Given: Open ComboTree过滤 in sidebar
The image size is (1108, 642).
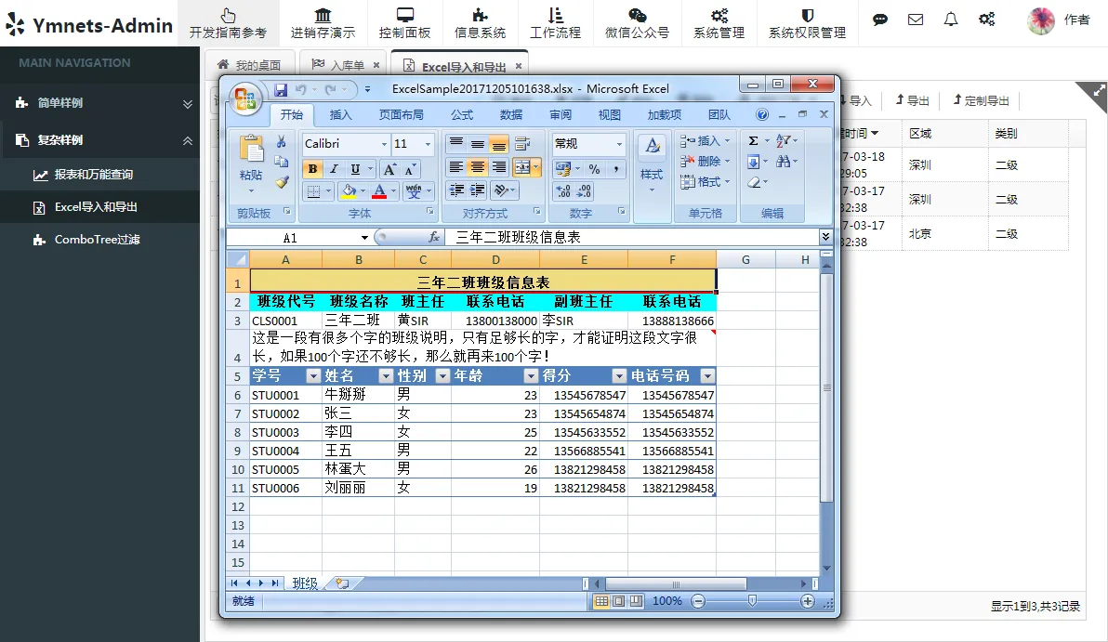Looking at the screenshot, I should tap(98, 240).
